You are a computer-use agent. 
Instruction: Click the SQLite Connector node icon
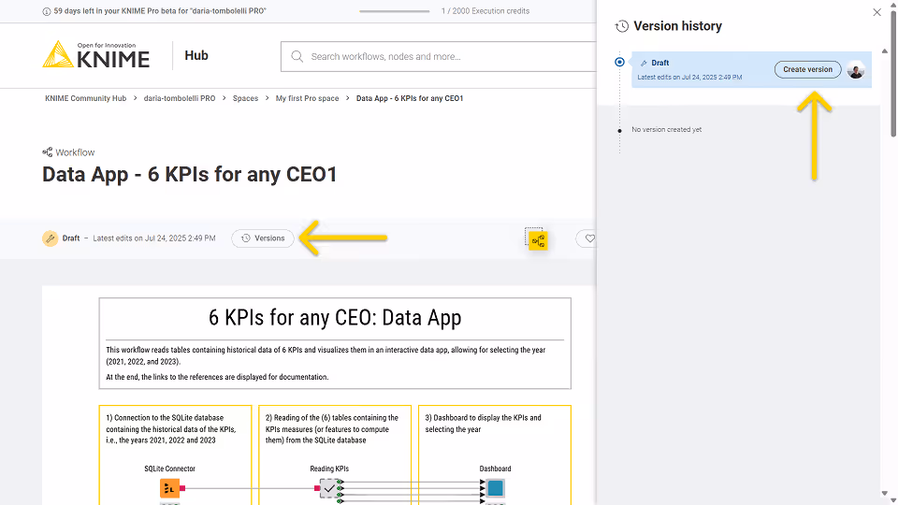tap(169, 488)
